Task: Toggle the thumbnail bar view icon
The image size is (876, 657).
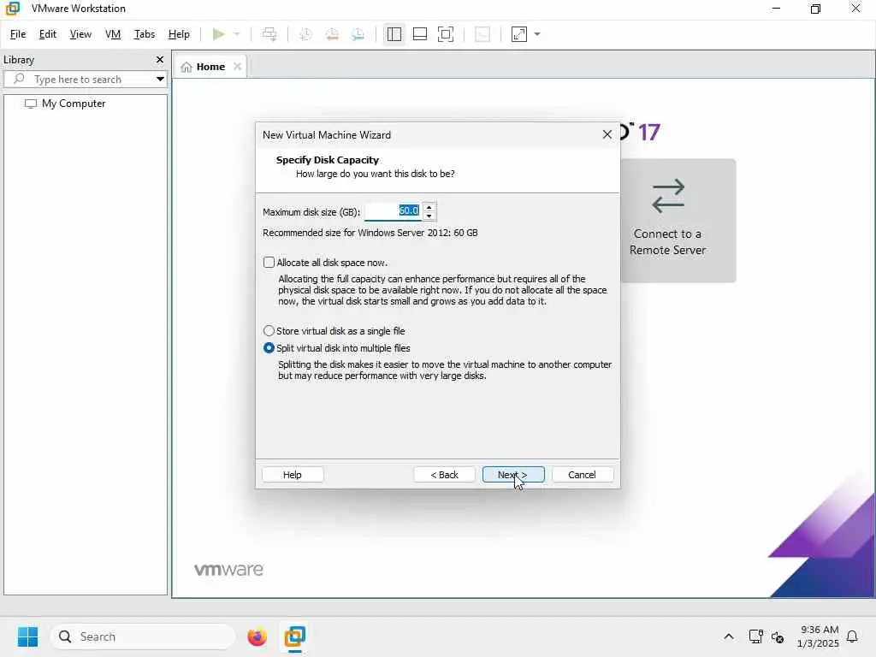Action: tap(419, 34)
